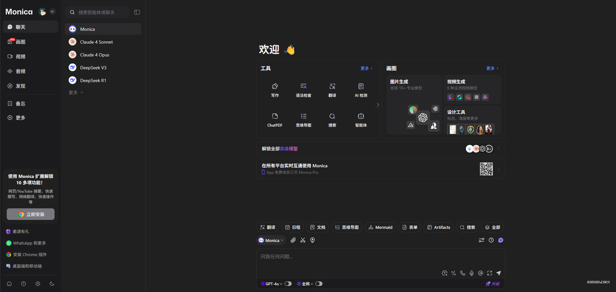616x292 pixels.
Task: Open the 图片生成 card
Action: (x=414, y=105)
